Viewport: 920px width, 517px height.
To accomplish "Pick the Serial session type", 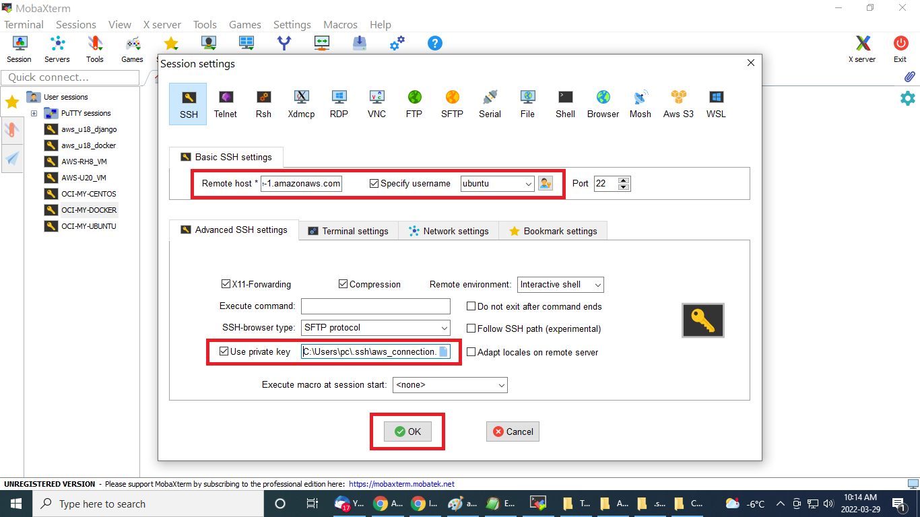I will coord(490,104).
